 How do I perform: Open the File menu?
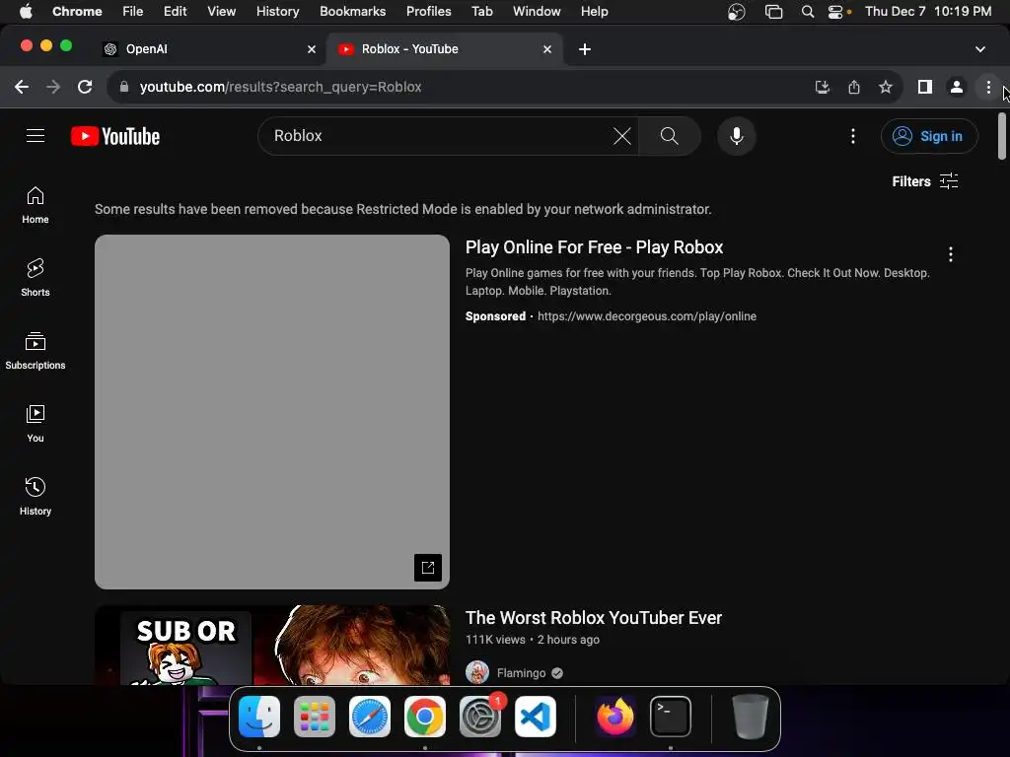click(133, 11)
